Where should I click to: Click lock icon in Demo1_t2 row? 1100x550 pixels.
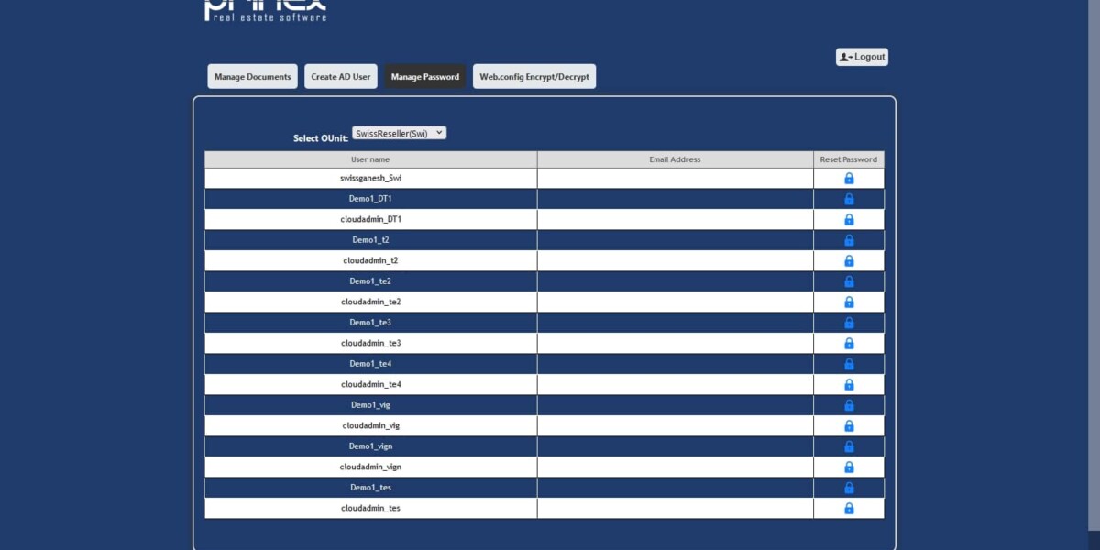pyautogui.click(x=849, y=240)
